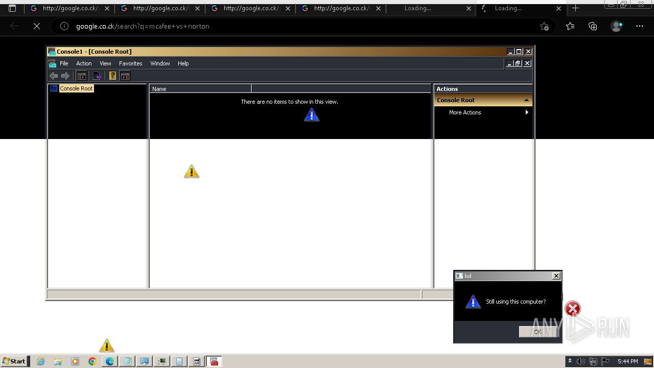654x368 pixels.
Task: Switch to Calculator taskbar button
Action: (x=179, y=361)
